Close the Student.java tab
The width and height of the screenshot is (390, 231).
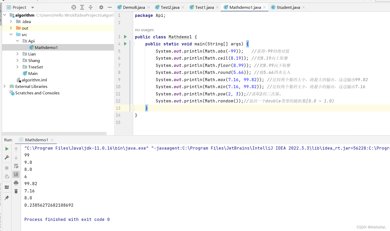304,7
